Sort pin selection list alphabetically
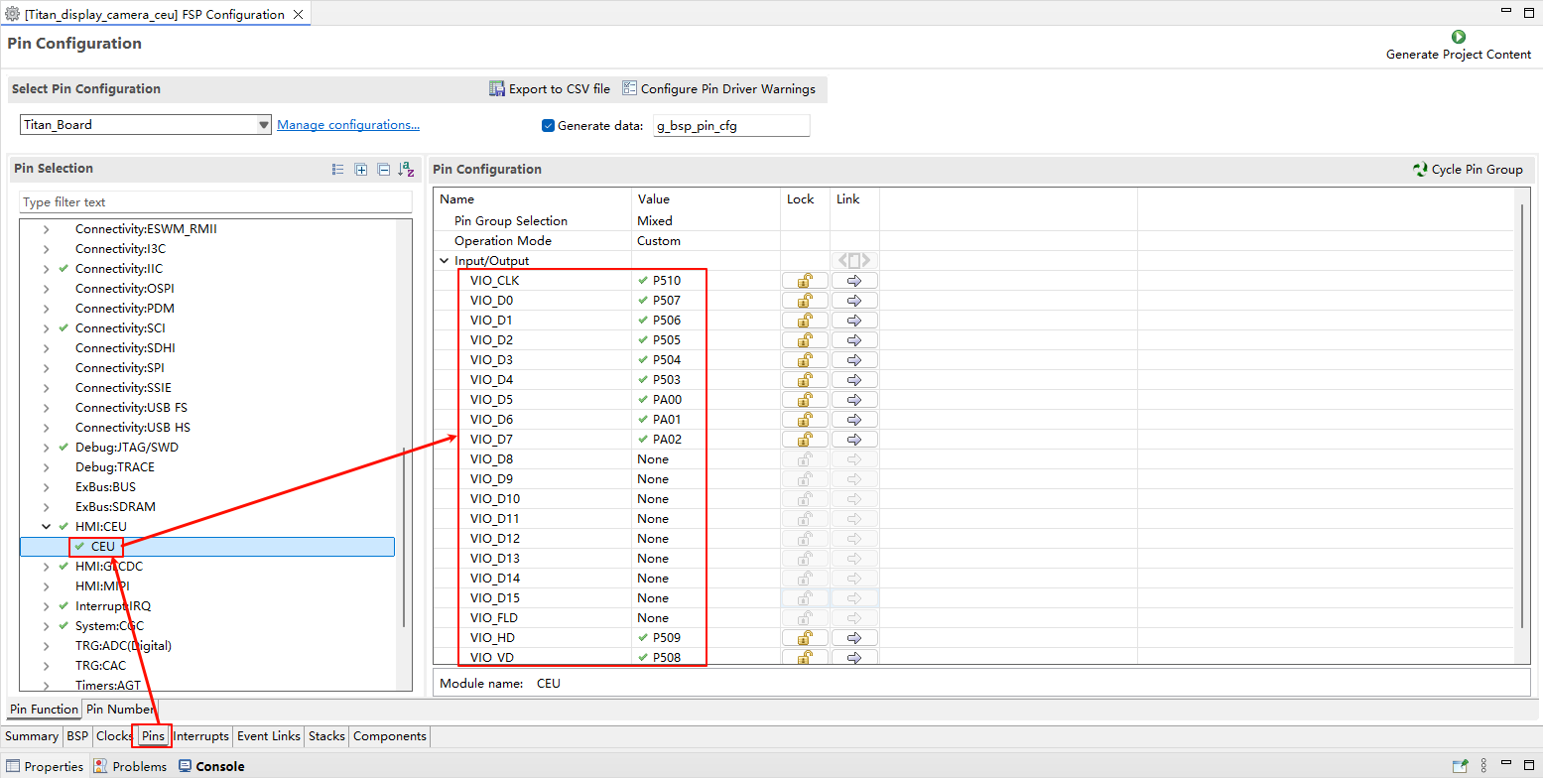Screen dimensions: 1543x778 click(x=406, y=170)
